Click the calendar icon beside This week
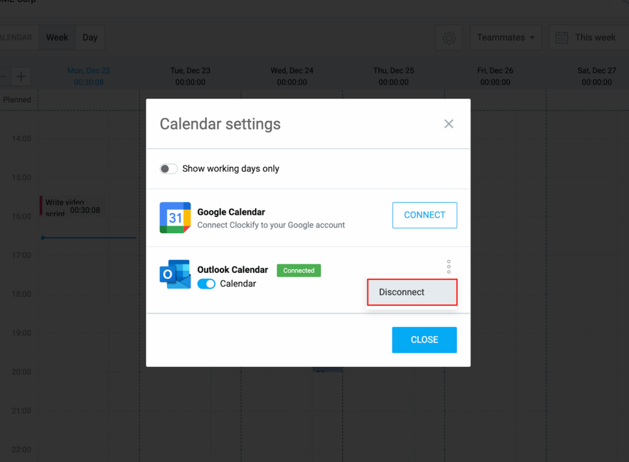 click(561, 38)
